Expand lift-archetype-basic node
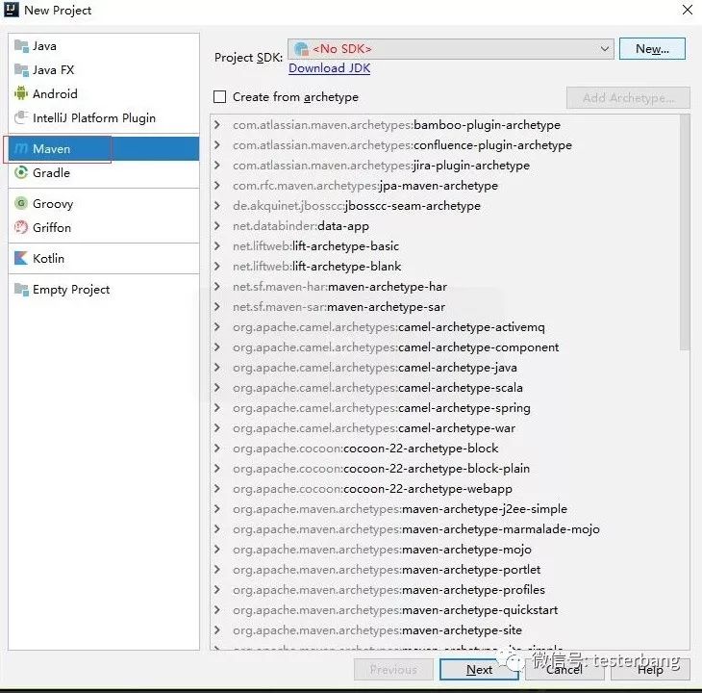702x693 pixels. click(x=217, y=246)
